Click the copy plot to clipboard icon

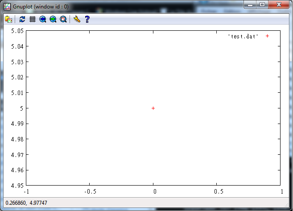[8, 19]
